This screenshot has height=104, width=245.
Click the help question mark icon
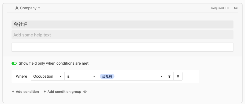[x=85, y=91]
